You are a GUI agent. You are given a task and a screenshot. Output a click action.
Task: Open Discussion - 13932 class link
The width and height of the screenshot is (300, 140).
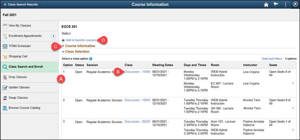click(137, 100)
